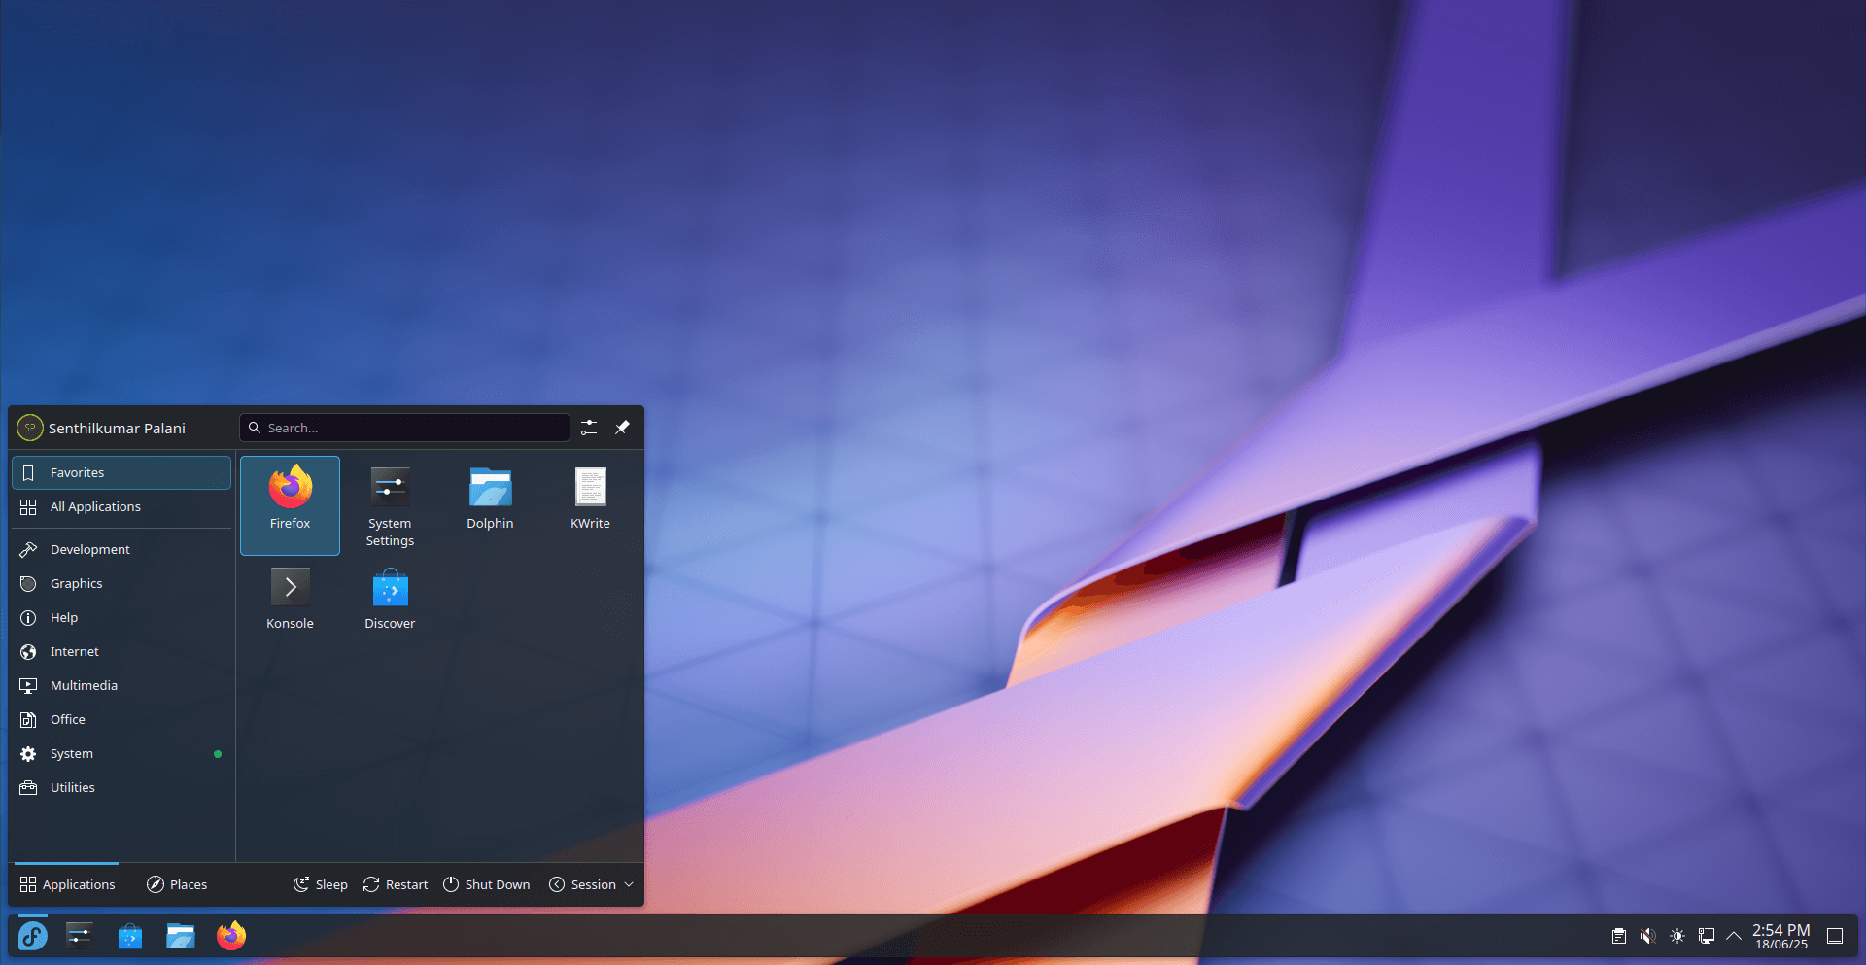Image resolution: width=1866 pixels, height=965 pixels.
Task: Expand the Session options dropdown
Action: (591, 884)
